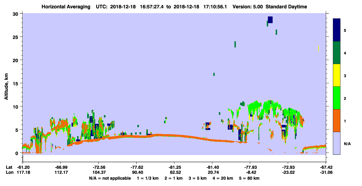362x186 pixels.
Task: Click the large dark blue block near 29 km
Action: [x=270, y=20]
